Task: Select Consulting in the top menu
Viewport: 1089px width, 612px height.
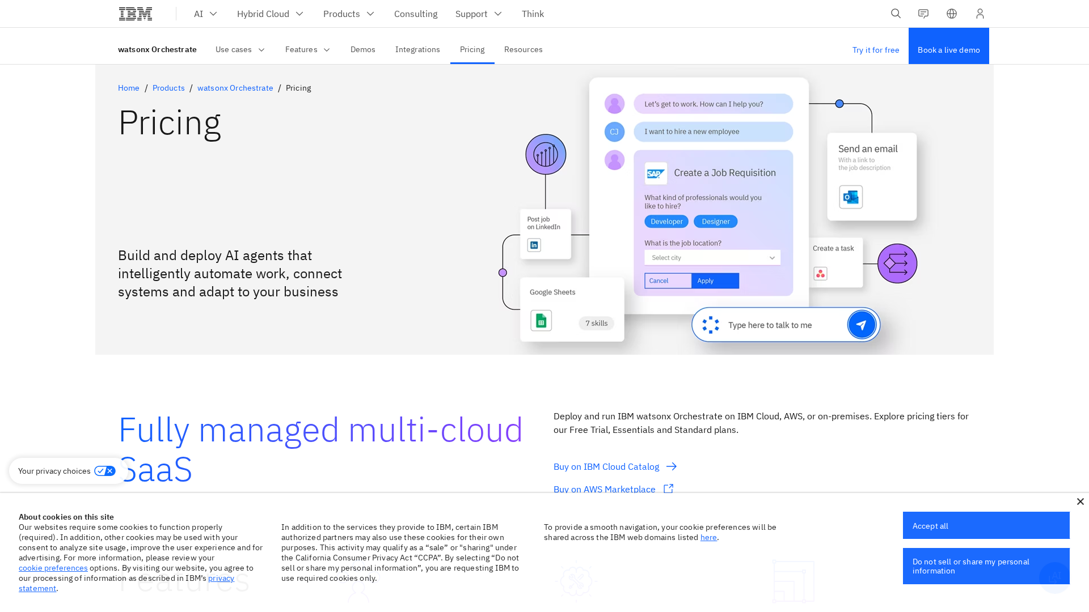Action: pos(415,14)
